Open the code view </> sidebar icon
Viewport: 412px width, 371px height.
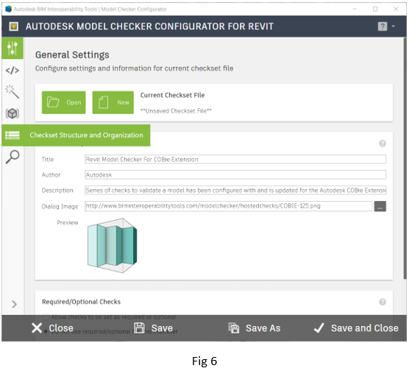click(13, 71)
